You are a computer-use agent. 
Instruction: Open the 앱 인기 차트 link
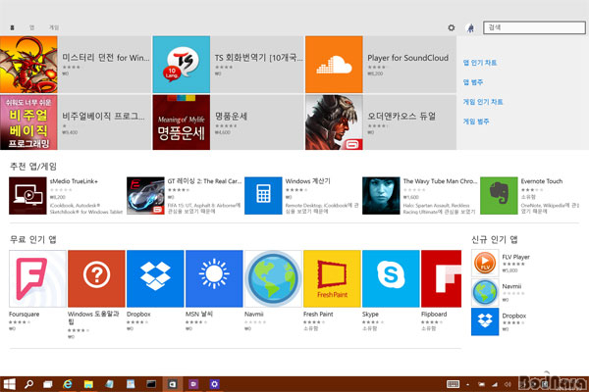click(x=480, y=63)
